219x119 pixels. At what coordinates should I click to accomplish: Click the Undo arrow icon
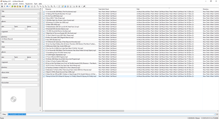[7, 6]
